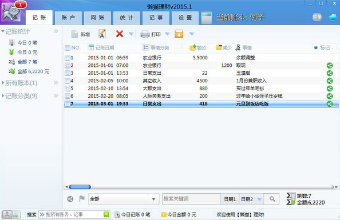Screen dimensions: 340x220
Task: Click the 打印 print button
Action: pos(151,34)
